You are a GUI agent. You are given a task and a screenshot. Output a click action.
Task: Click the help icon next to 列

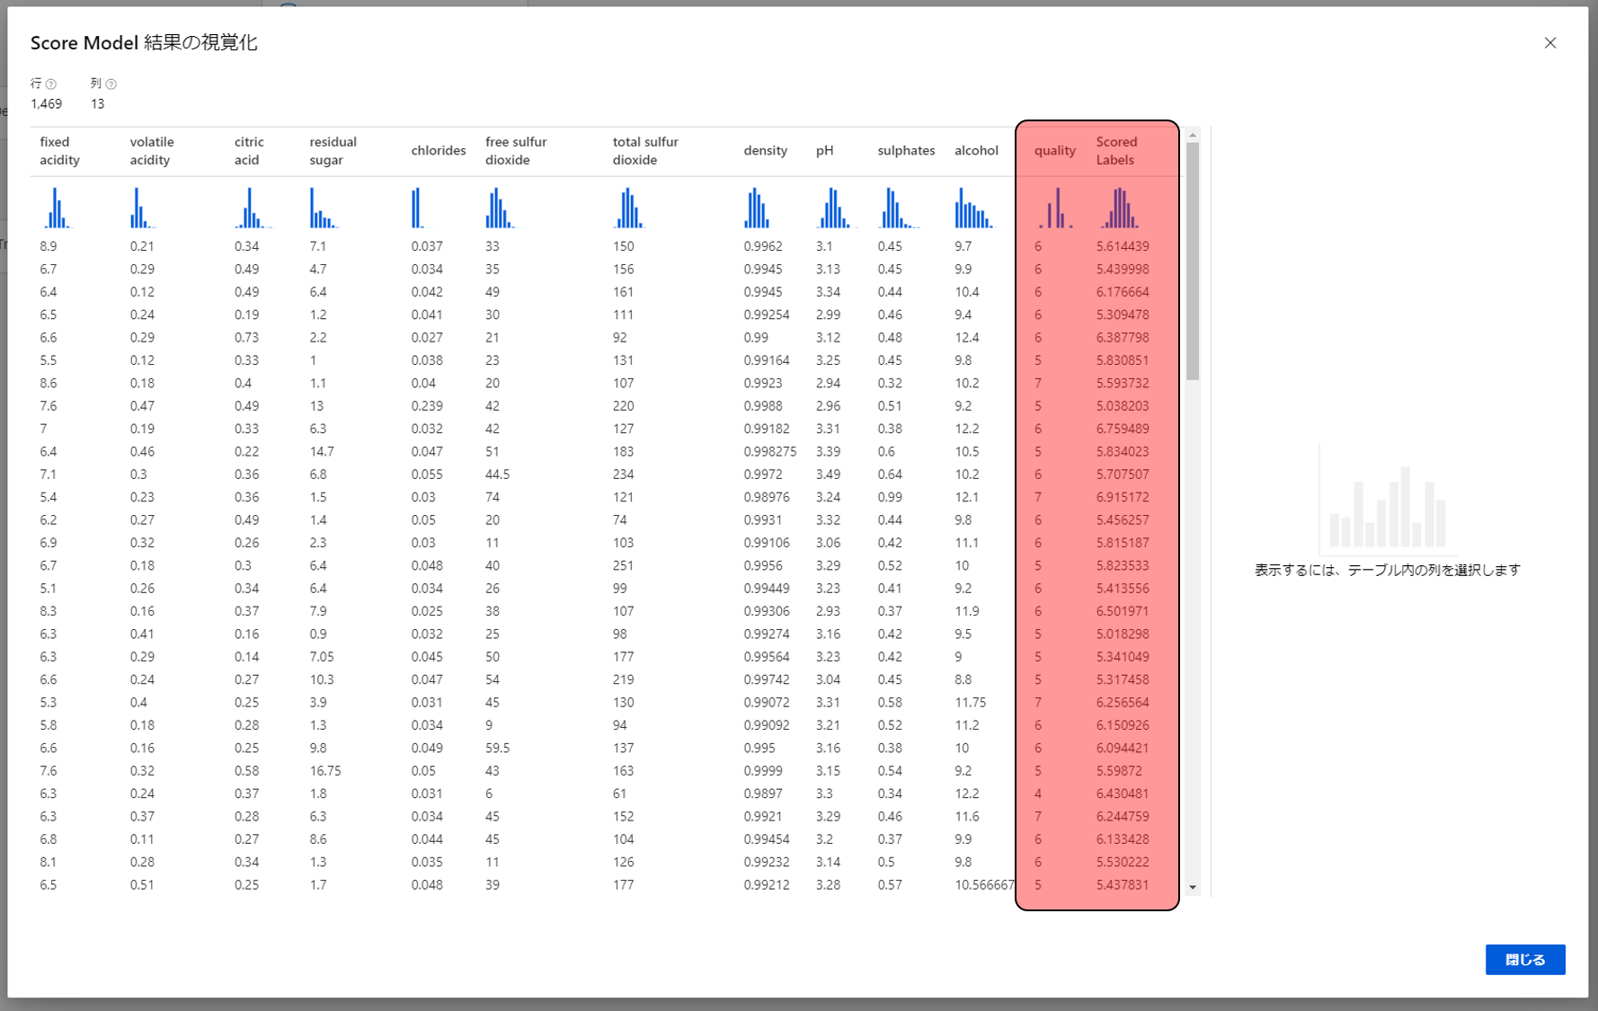tap(111, 84)
